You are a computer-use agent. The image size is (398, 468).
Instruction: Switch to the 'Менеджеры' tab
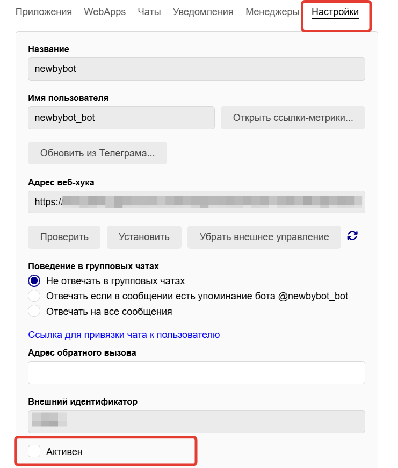click(271, 11)
